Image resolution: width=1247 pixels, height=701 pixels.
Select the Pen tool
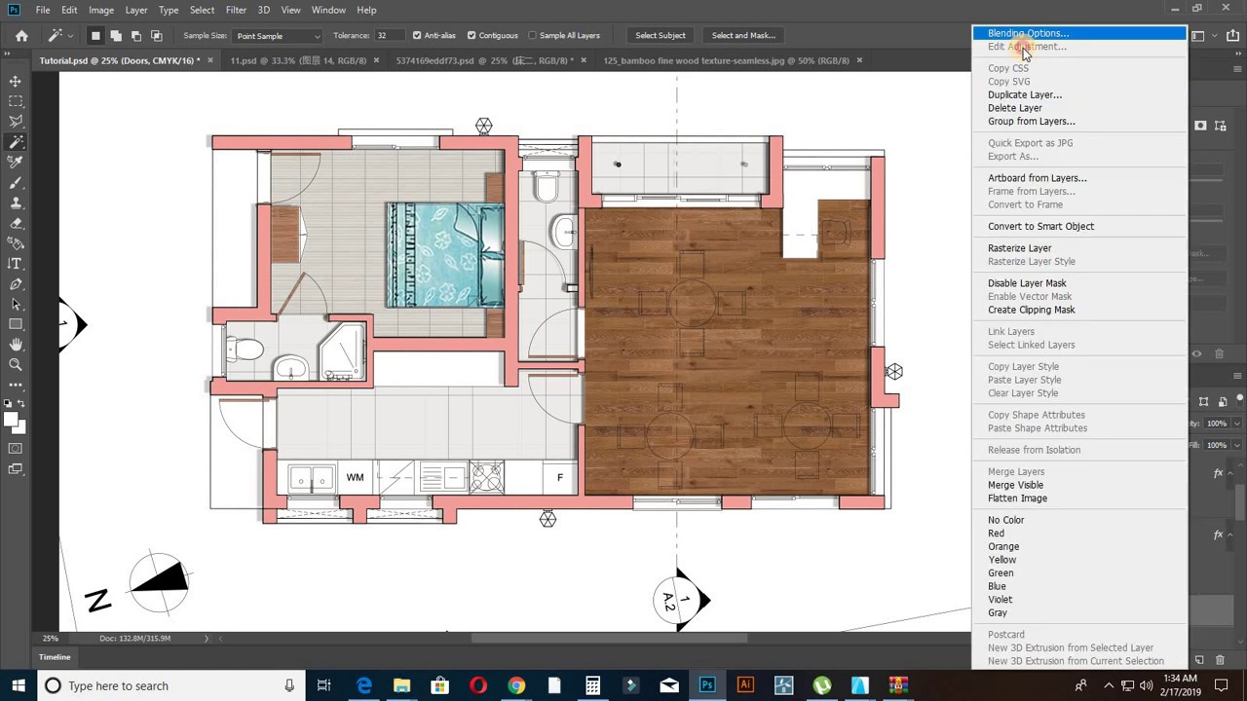click(x=16, y=284)
